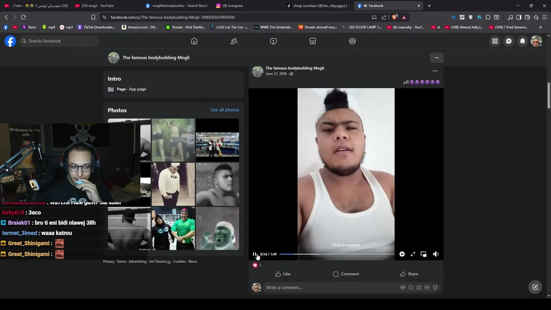Mute the video volume

pos(436,254)
